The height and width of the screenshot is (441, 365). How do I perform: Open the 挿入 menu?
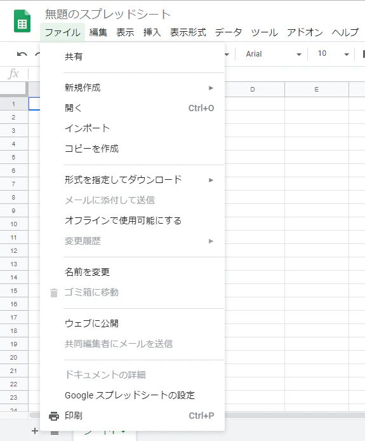pos(152,32)
